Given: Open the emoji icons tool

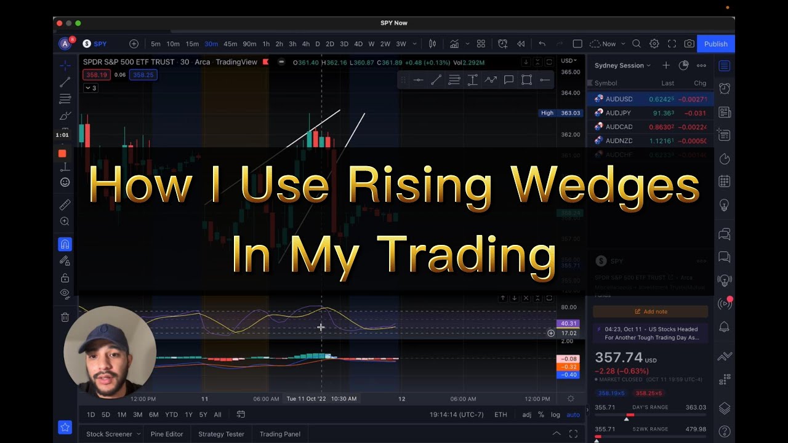Looking at the screenshot, I should click(65, 182).
